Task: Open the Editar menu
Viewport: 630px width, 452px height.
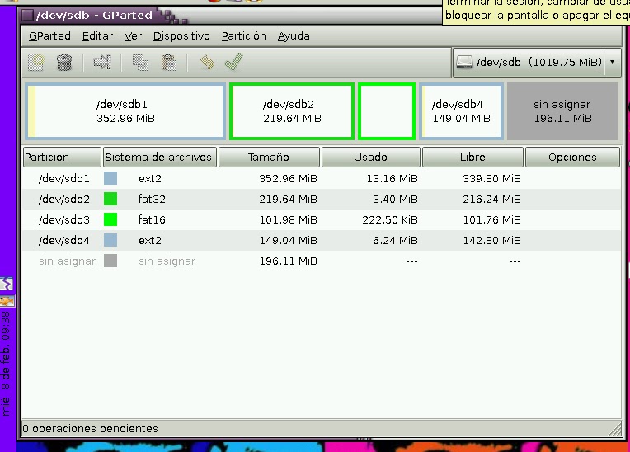Action: tap(97, 36)
